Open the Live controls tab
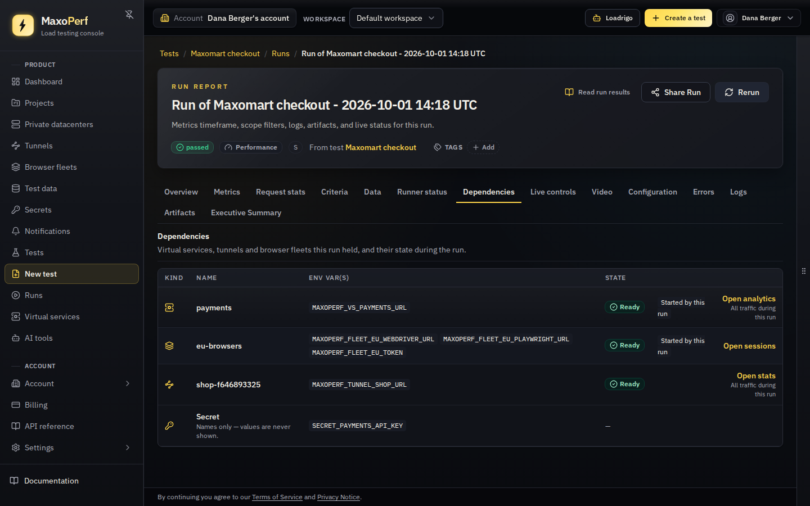This screenshot has height=506, width=810. pyautogui.click(x=553, y=192)
